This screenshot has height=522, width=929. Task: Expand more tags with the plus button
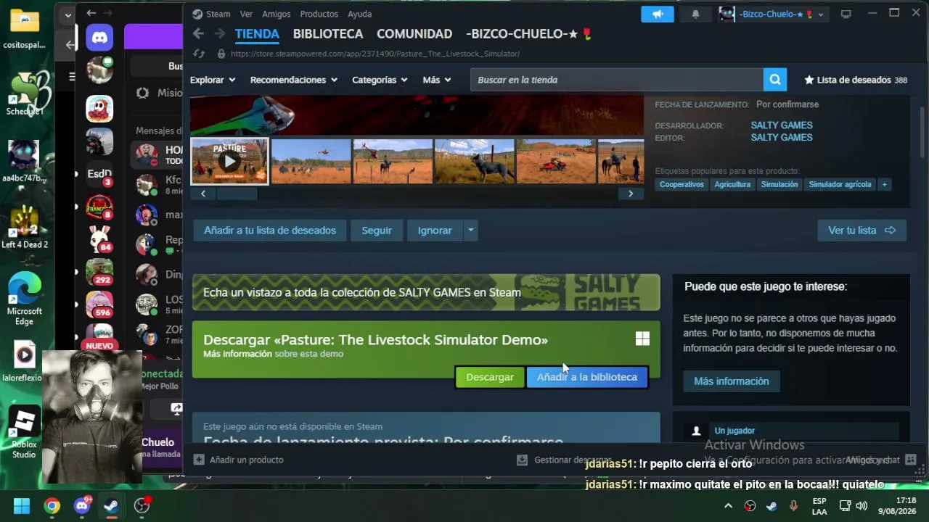click(x=884, y=185)
